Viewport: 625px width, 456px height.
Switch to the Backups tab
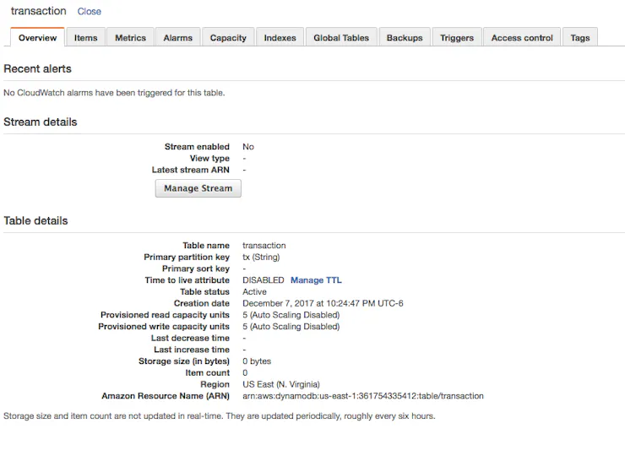coord(405,37)
